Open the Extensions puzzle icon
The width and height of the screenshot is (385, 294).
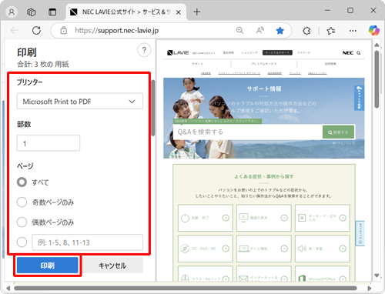306,31
